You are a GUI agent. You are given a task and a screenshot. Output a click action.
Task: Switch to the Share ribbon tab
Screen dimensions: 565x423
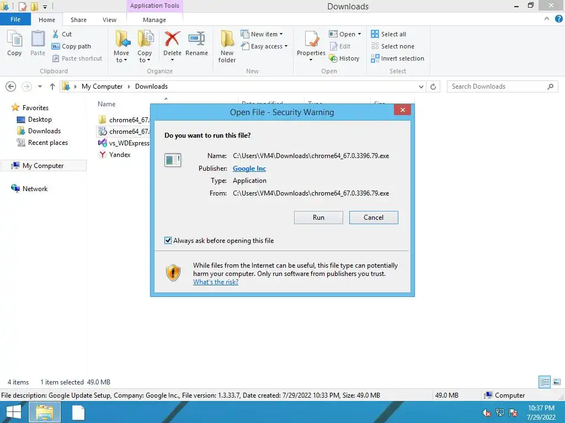[78, 20]
